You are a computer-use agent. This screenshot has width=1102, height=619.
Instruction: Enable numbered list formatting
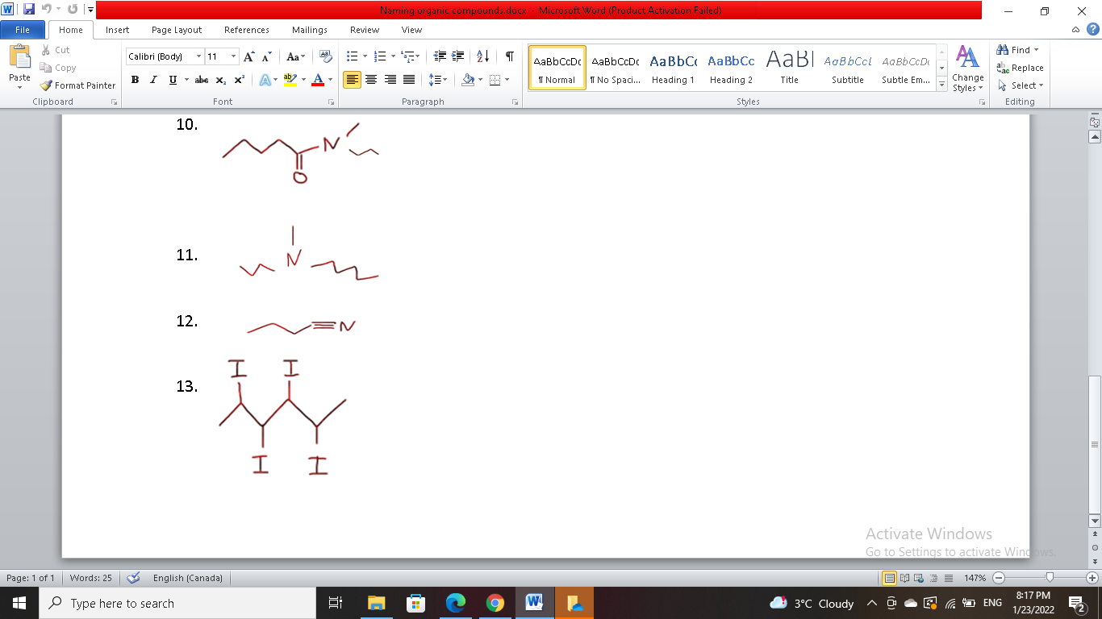point(379,57)
